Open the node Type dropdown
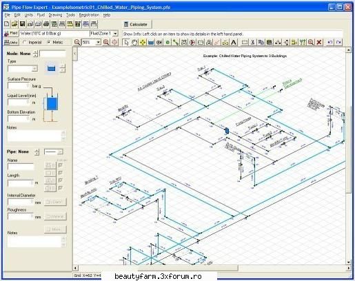Viewport: 355px width, 281px height. pyautogui.click(x=34, y=68)
